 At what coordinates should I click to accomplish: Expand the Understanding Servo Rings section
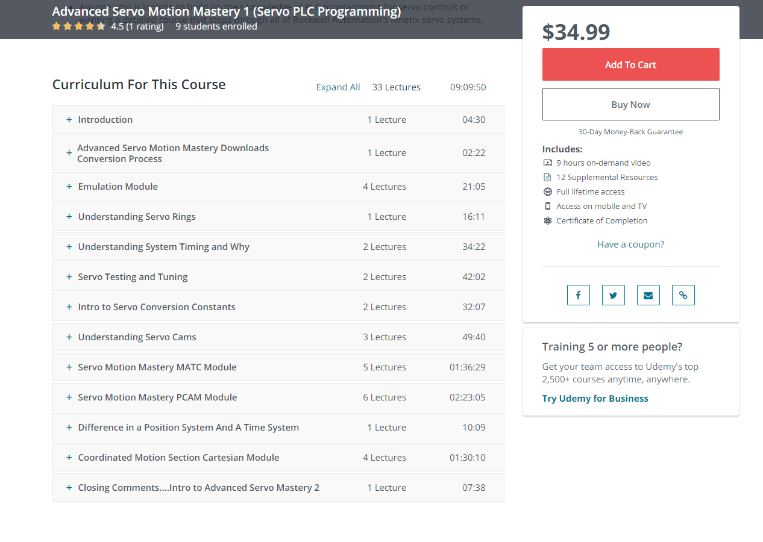pyautogui.click(x=137, y=217)
